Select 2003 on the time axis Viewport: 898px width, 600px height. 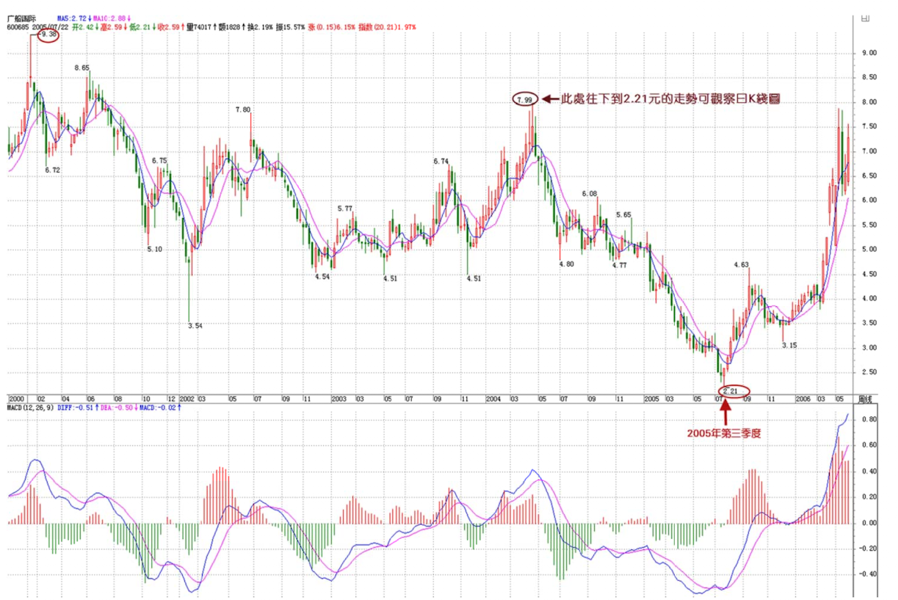[x=338, y=398]
